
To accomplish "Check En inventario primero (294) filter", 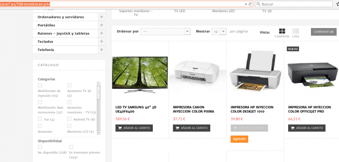I will (x=71, y=147).
